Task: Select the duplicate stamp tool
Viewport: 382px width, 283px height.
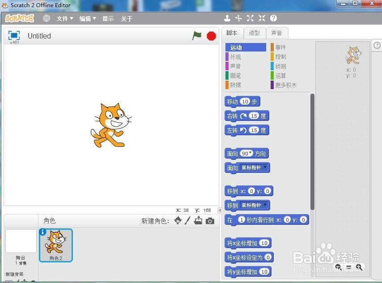Action: (227, 18)
